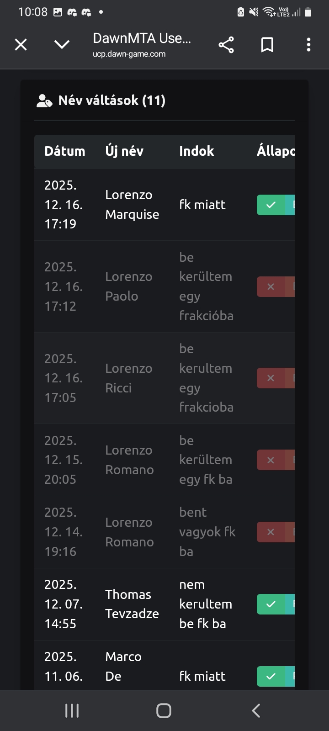Tap the Új név column header
329x731 pixels.
point(124,151)
